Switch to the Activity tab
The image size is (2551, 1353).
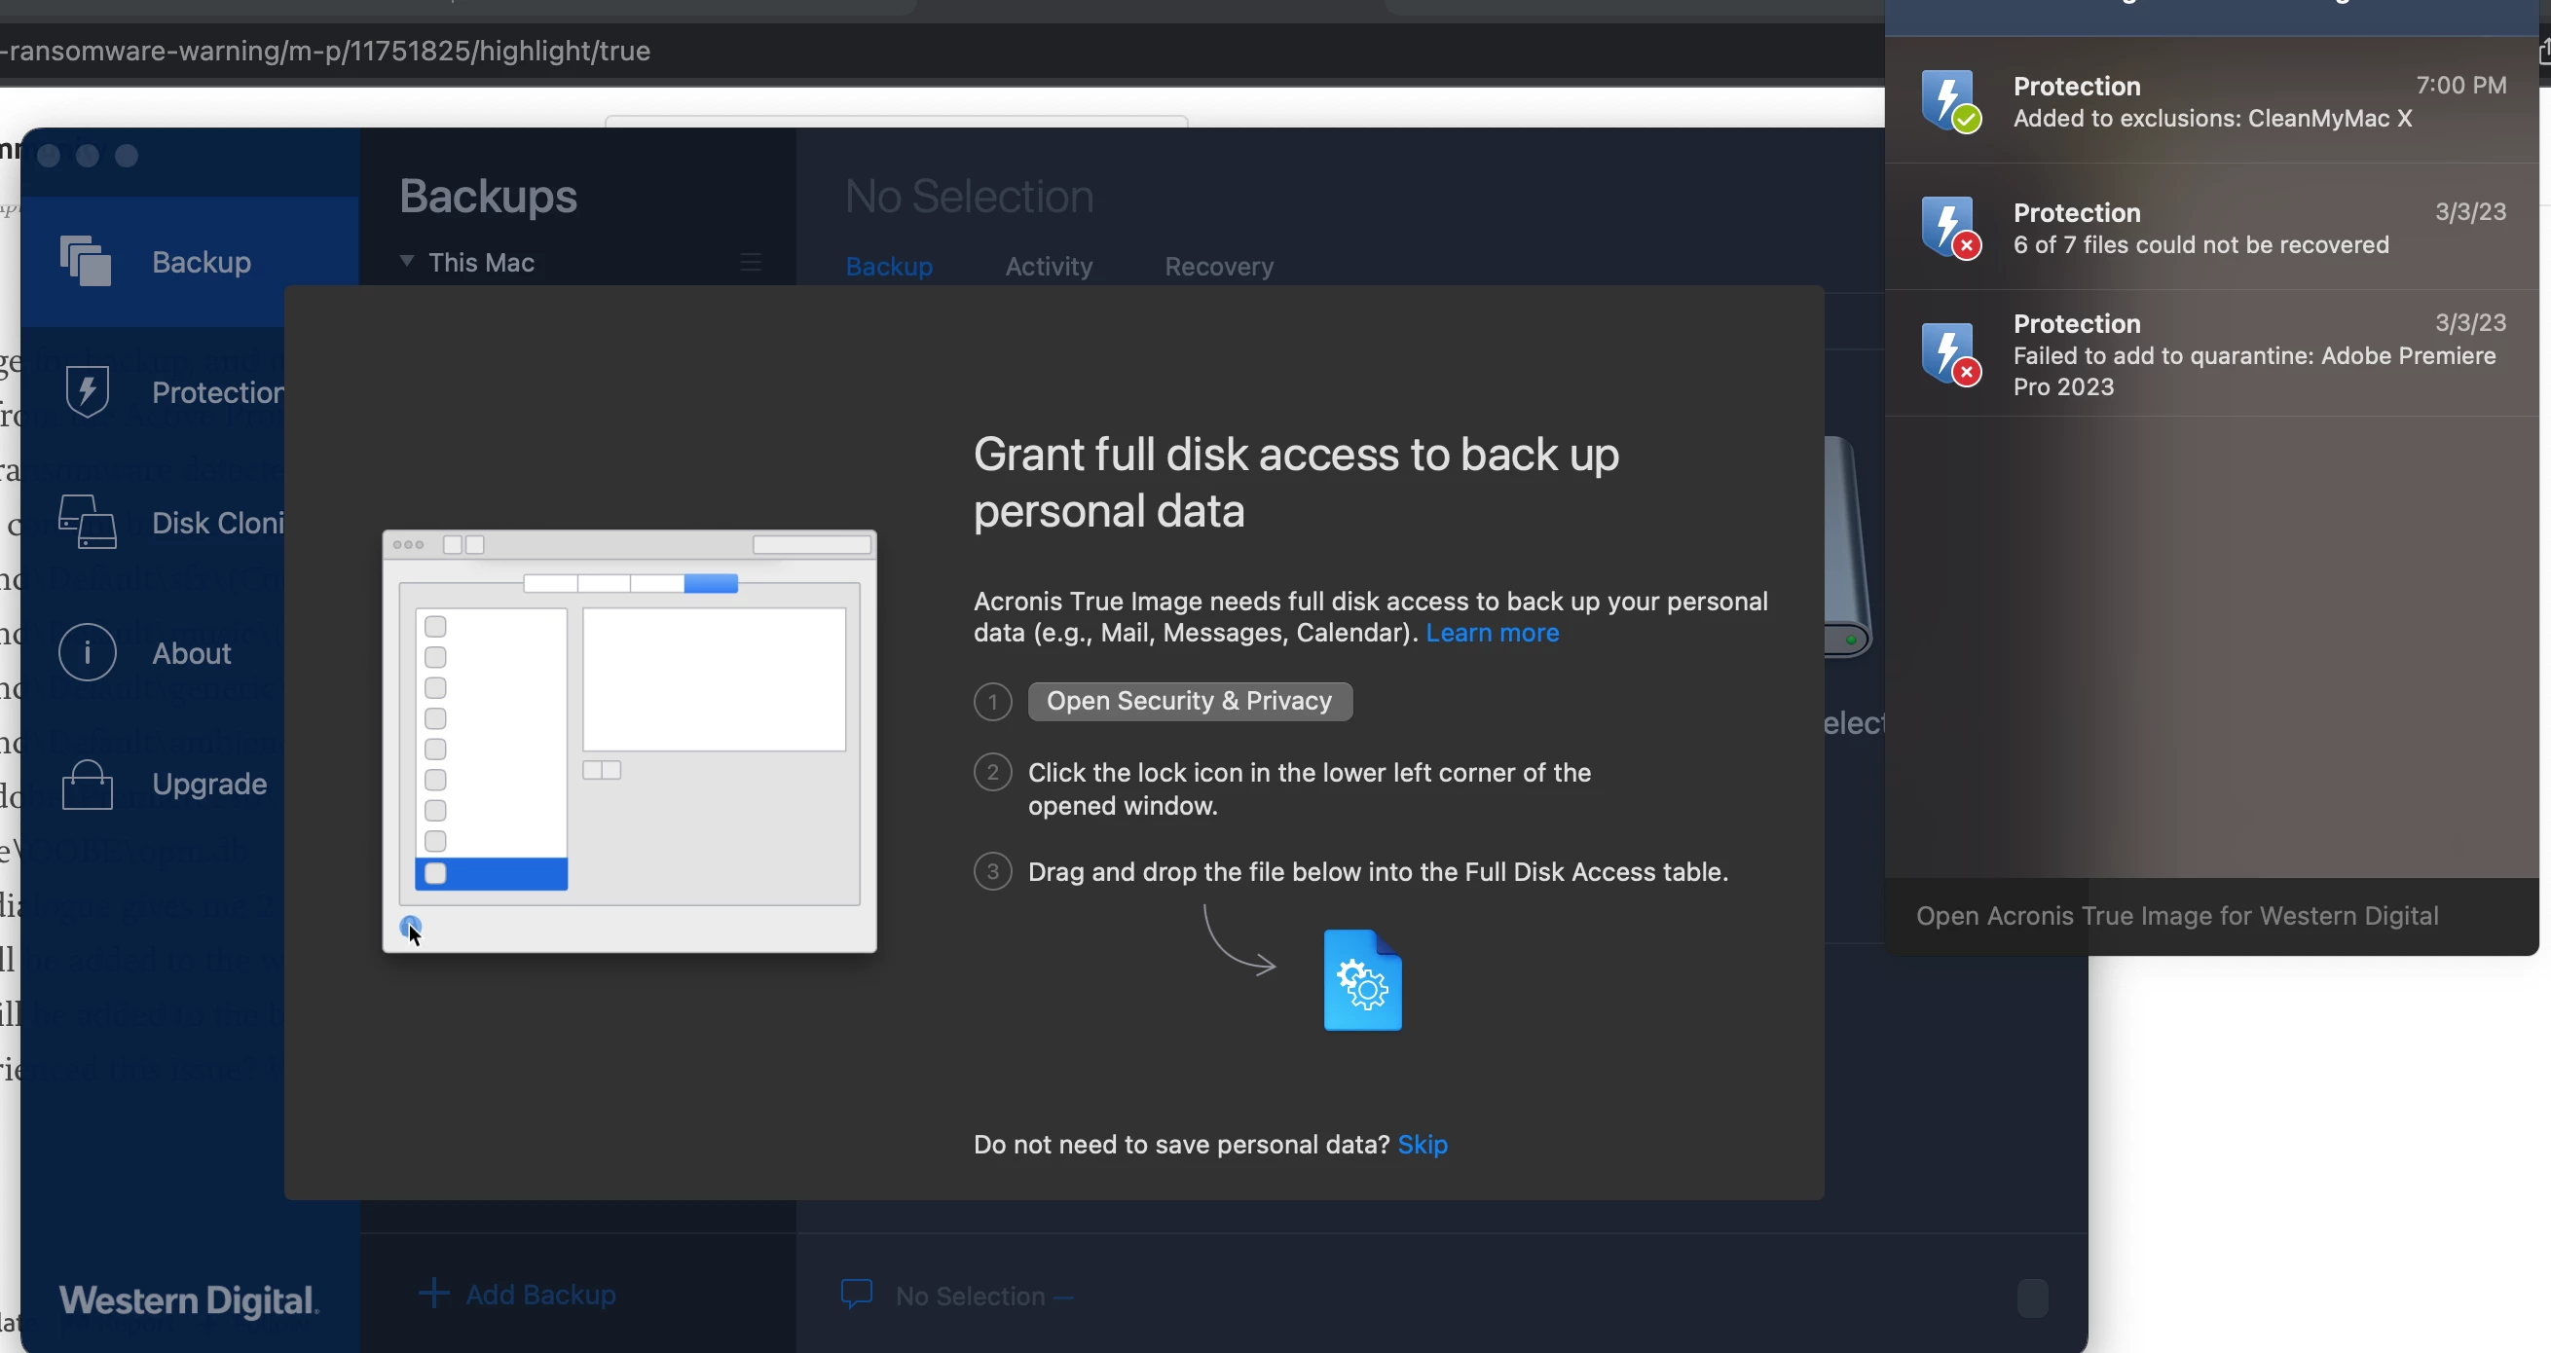pos(1048,267)
